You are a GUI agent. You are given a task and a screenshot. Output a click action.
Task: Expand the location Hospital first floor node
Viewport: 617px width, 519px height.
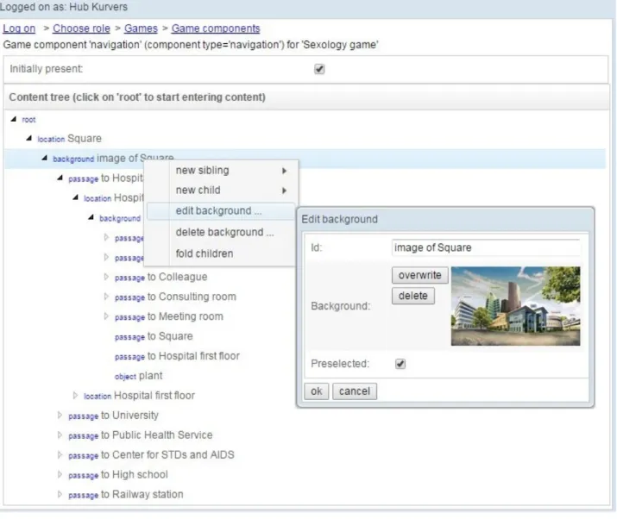coord(75,396)
